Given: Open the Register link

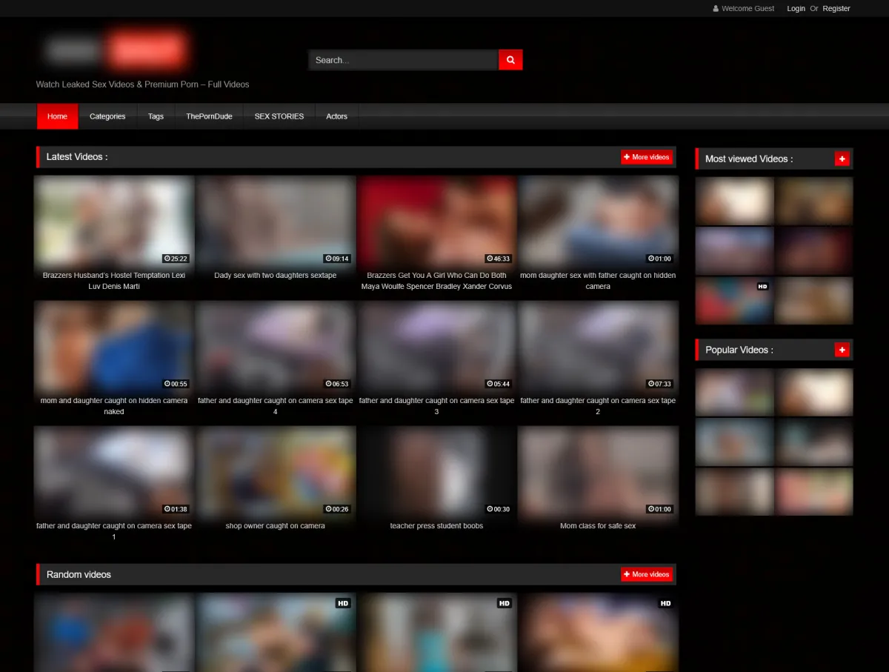Looking at the screenshot, I should point(836,9).
